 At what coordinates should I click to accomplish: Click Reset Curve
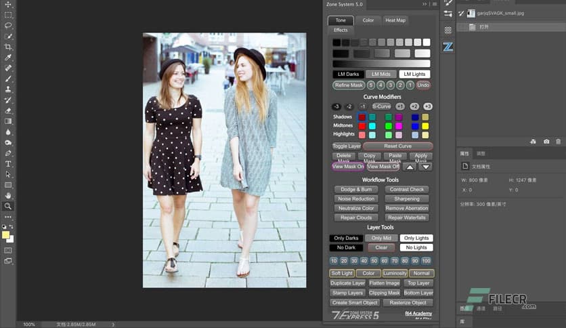(x=398, y=146)
